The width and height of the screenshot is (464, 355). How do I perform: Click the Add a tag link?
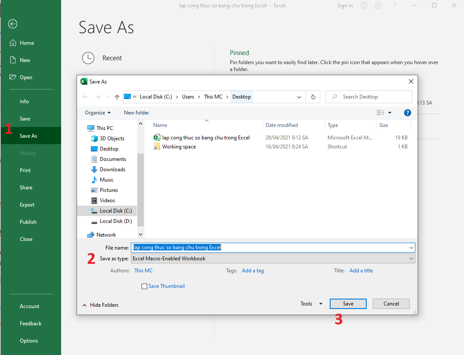coord(253,271)
